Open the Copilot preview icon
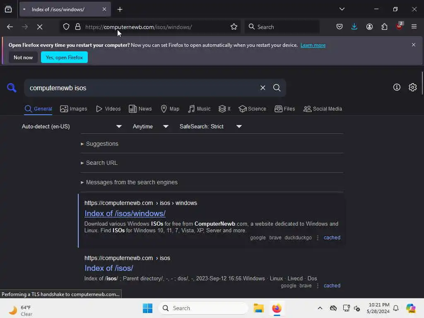This screenshot has height=318, width=424. click(411, 308)
